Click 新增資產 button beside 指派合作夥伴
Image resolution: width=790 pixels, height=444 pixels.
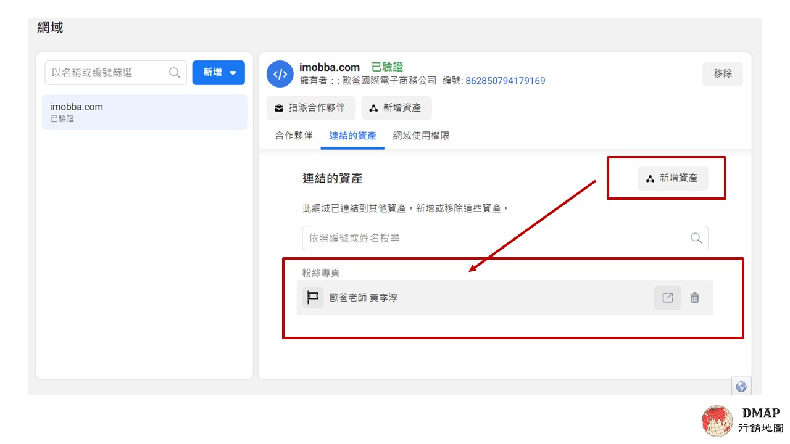[397, 108]
